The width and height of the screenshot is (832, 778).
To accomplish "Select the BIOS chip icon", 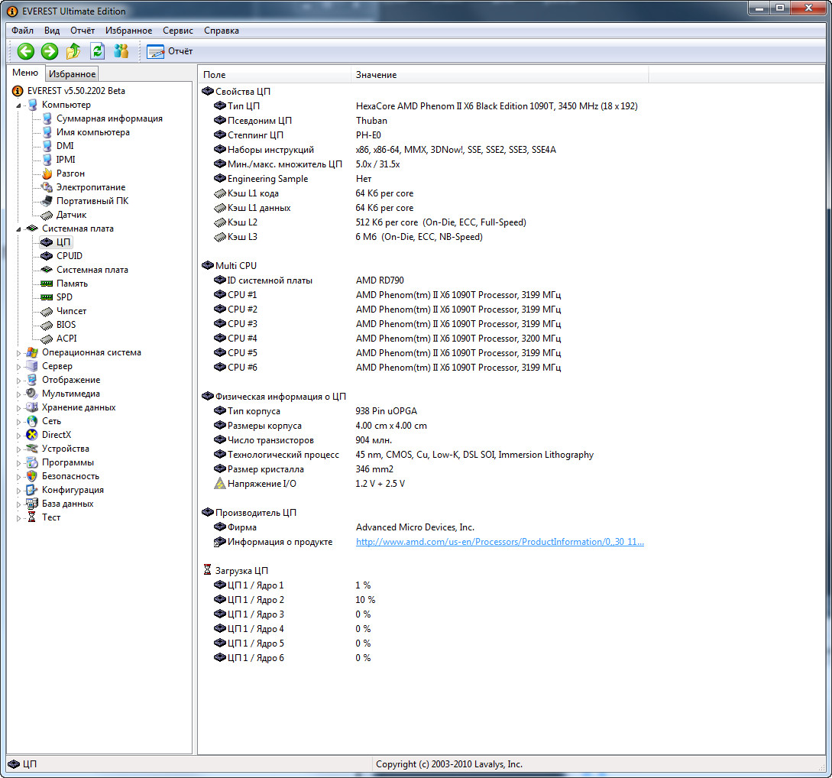I will point(47,325).
